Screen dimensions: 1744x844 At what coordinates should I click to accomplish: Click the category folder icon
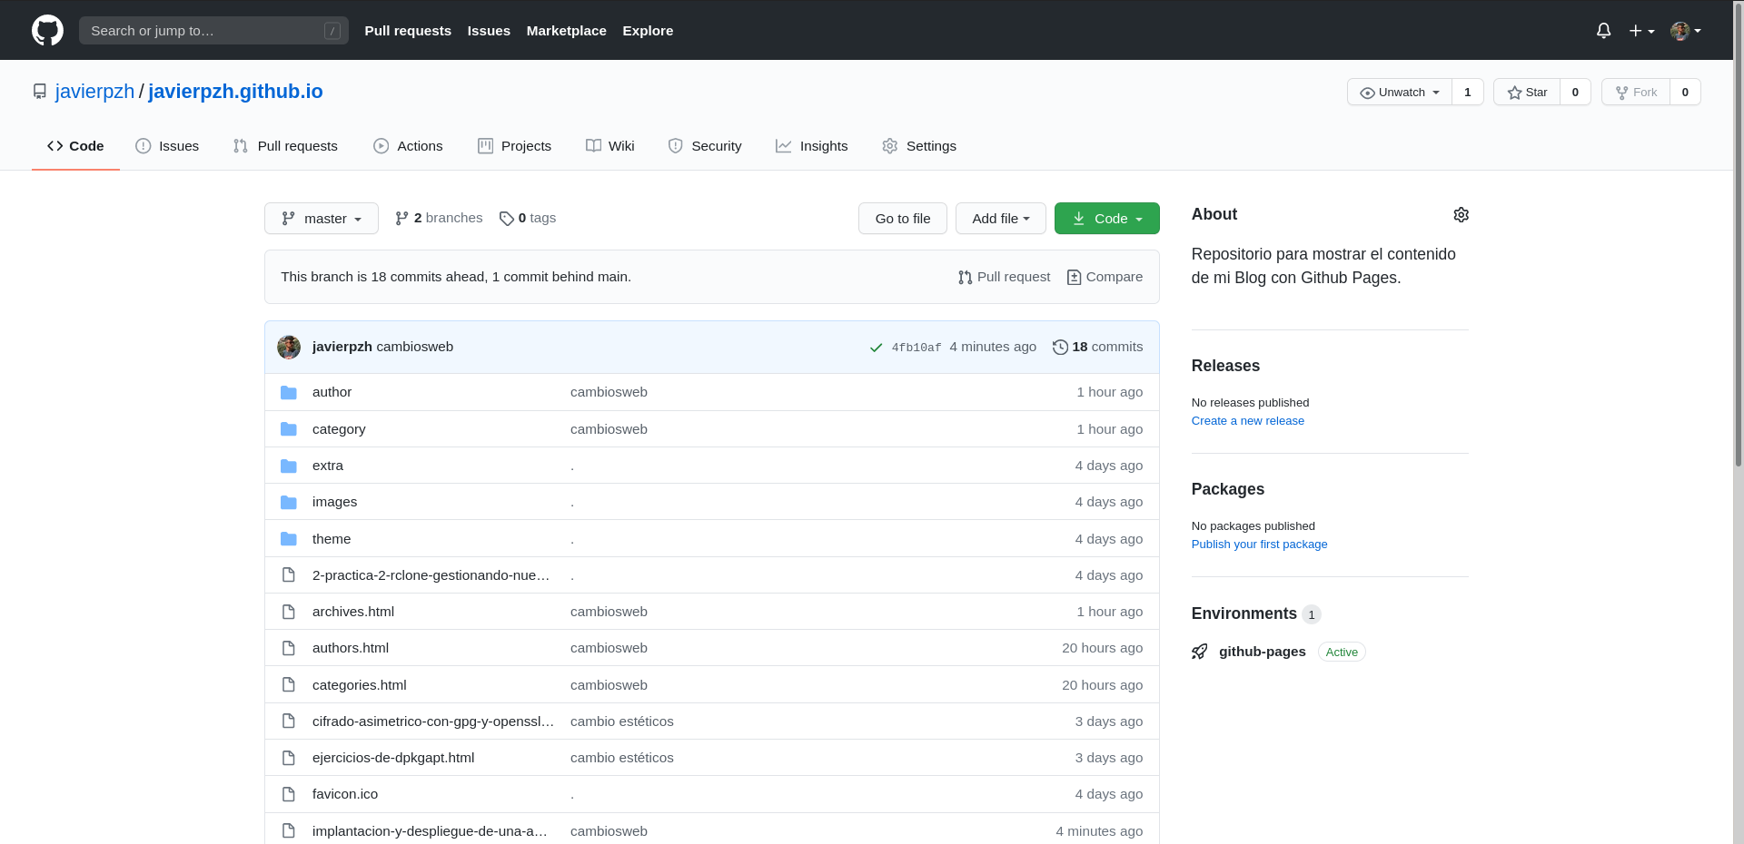289,429
